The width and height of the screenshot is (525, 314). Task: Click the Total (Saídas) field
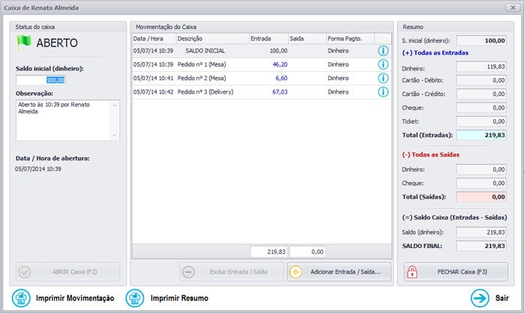click(x=481, y=197)
